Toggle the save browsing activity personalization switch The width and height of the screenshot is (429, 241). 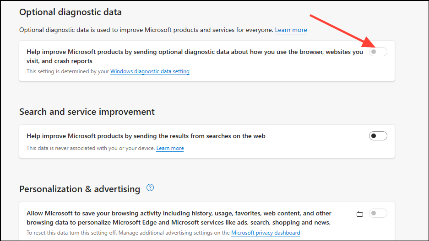[x=378, y=213]
